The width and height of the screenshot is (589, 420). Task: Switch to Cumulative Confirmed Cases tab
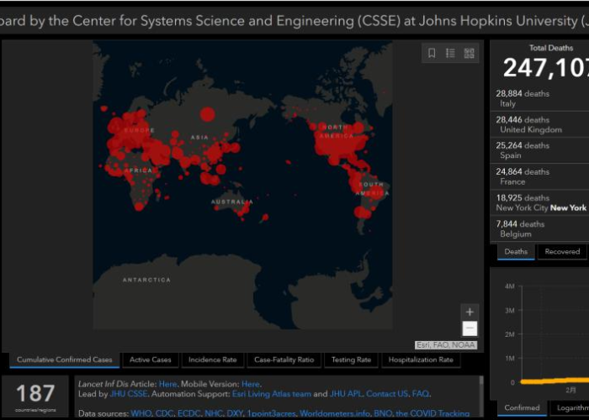64,360
